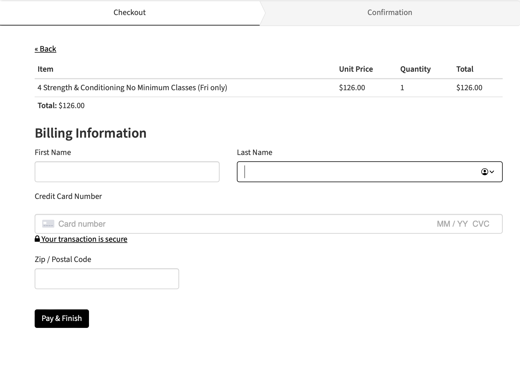
Task: Click the Unit Price column header
Action: 356,69
